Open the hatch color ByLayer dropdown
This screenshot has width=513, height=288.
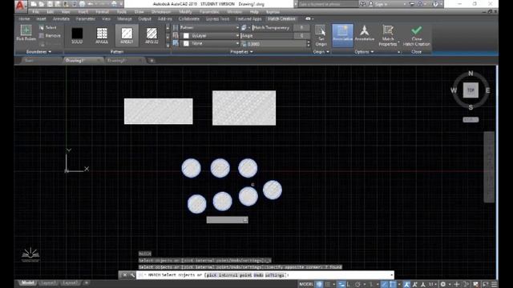tap(209, 35)
